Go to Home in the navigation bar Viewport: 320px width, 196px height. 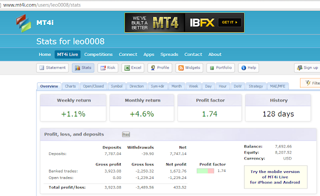click(x=44, y=54)
